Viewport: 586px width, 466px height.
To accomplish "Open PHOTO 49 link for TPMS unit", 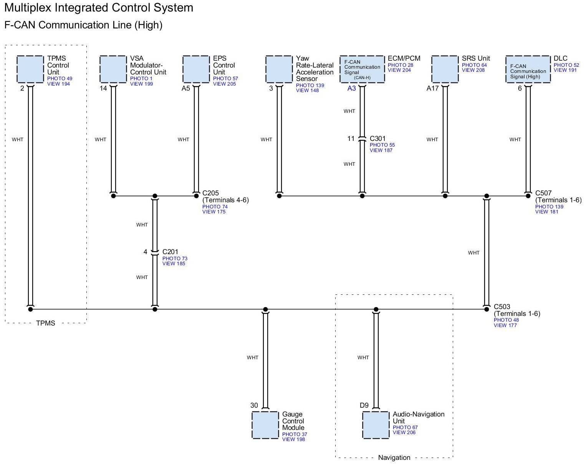I will (60, 78).
